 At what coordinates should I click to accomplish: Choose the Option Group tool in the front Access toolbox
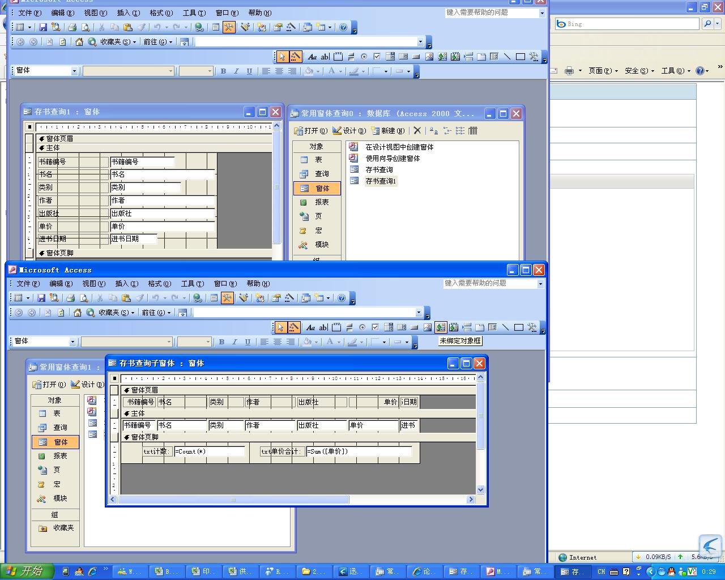pyautogui.click(x=336, y=327)
